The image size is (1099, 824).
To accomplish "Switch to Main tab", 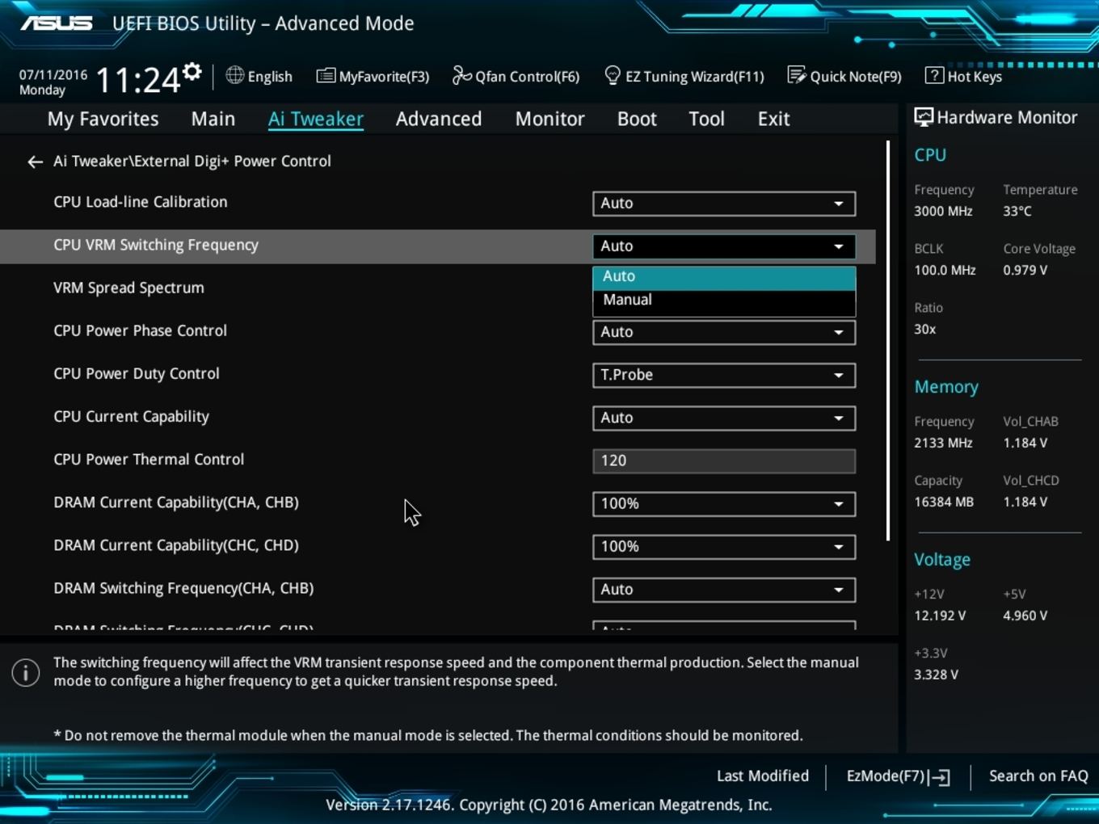I will pos(213,119).
